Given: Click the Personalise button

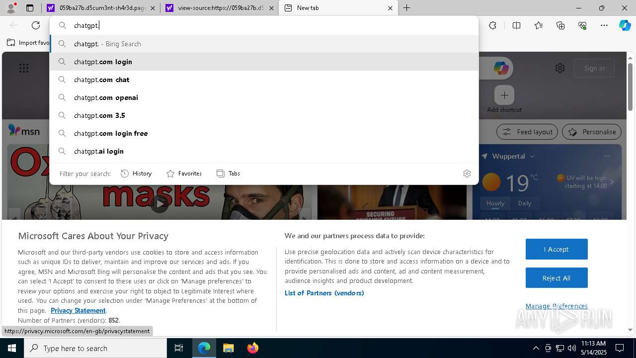Looking at the screenshot, I should [x=592, y=132].
